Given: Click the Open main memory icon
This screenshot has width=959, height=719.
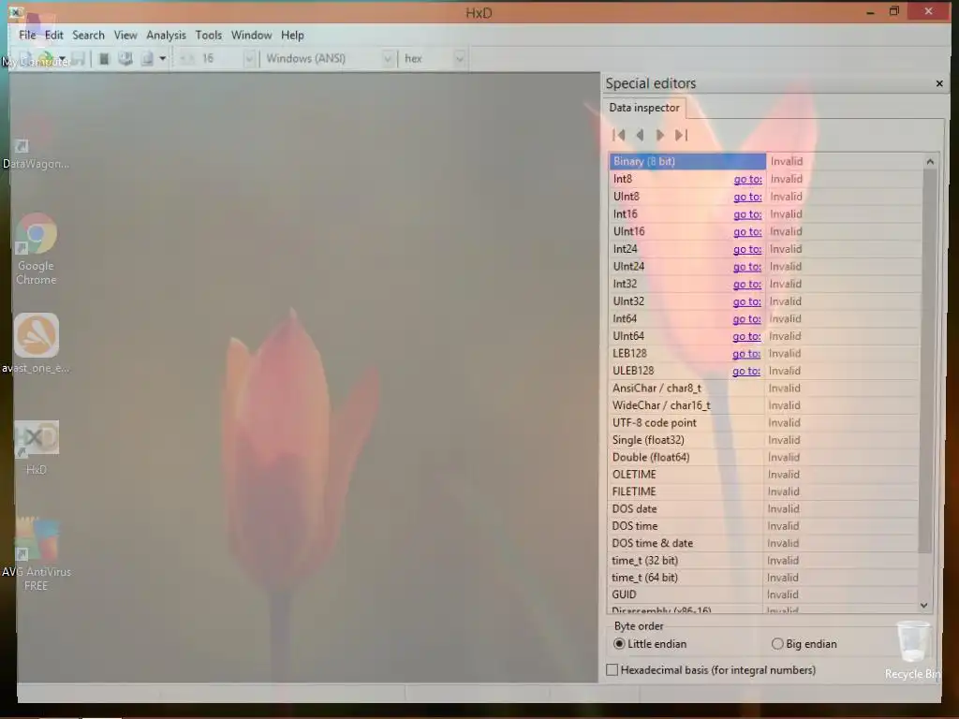Looking at the screenshot, I should 104,59.
